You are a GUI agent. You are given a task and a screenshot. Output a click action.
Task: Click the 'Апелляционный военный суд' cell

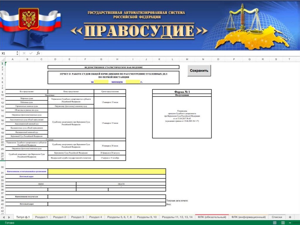click(27, 124)
